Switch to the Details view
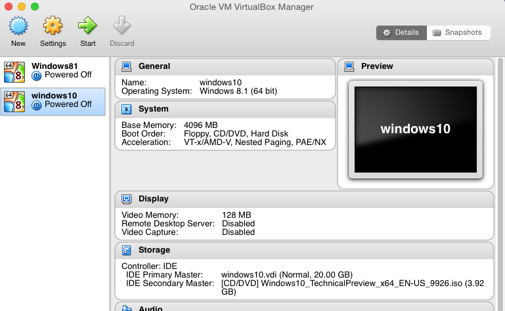This screenshot has width=505, height=311. tap(401, 32)
